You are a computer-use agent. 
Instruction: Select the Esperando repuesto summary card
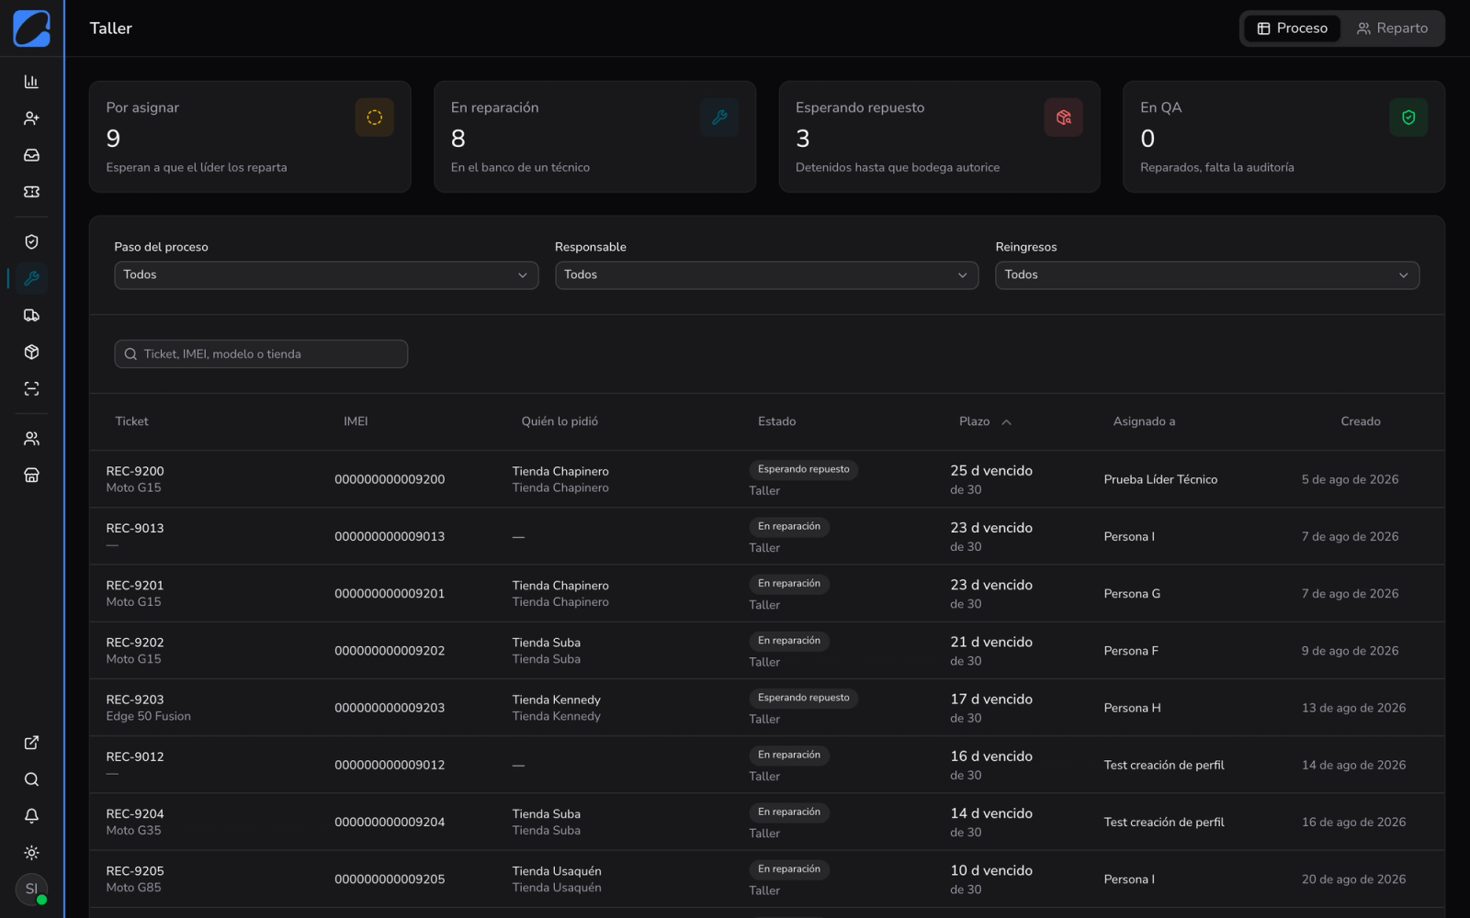pos(939,137)
